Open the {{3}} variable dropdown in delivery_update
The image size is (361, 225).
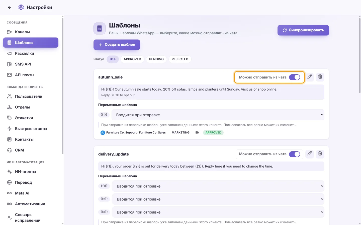pos(218,212)
